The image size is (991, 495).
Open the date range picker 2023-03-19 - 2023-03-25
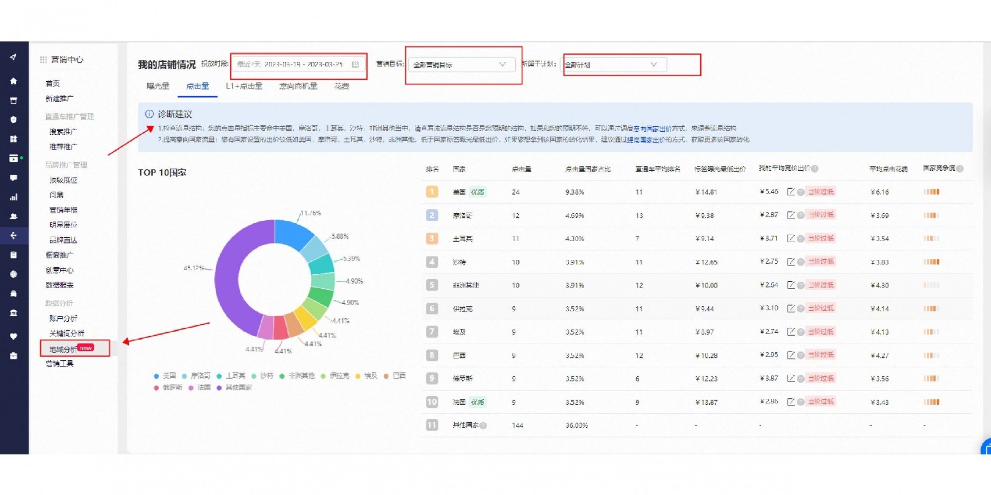298,64
